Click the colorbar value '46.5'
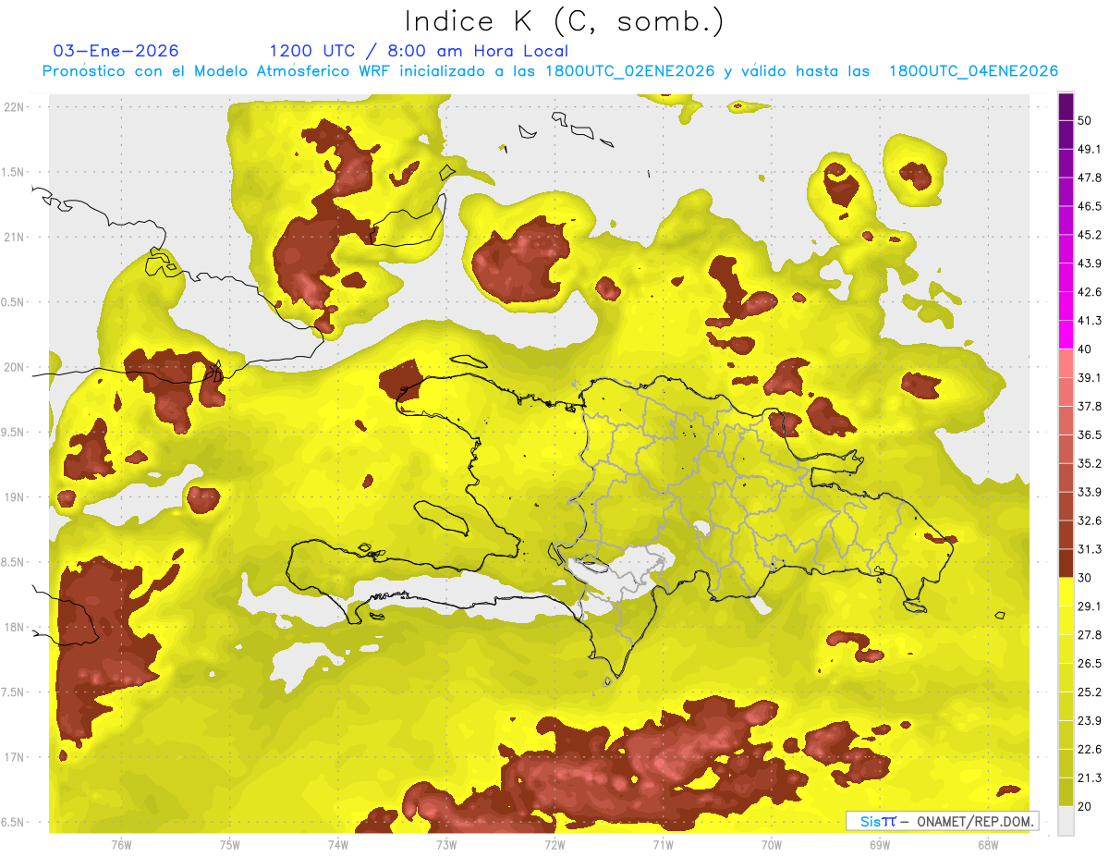This screenshot has width=1109, height=857. 1090,206
